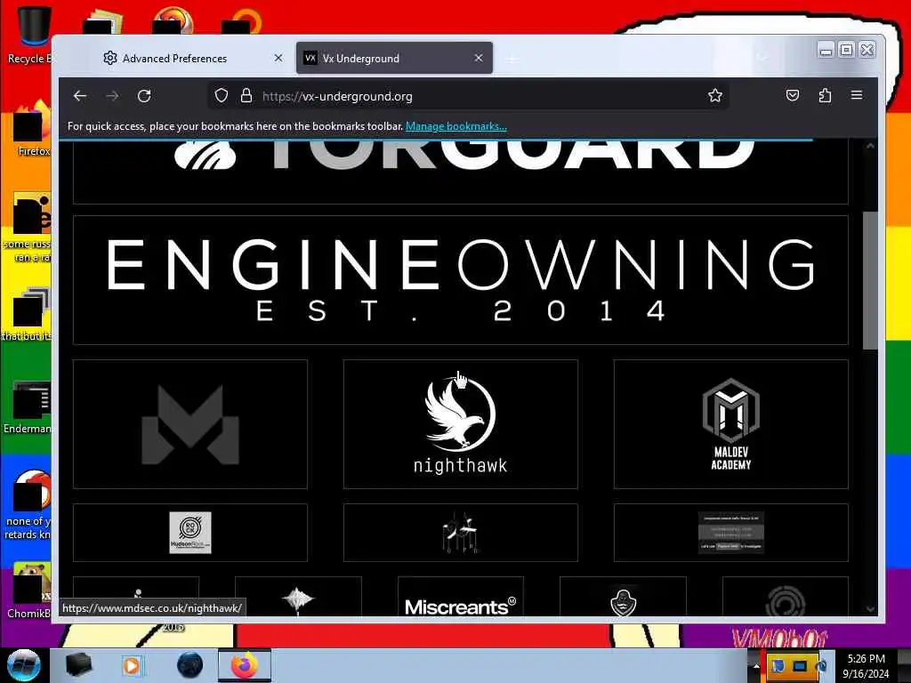Select the ChomikBox desktop icon
Viewport: 911px width, 683px height.
click(x=28, y=590)
